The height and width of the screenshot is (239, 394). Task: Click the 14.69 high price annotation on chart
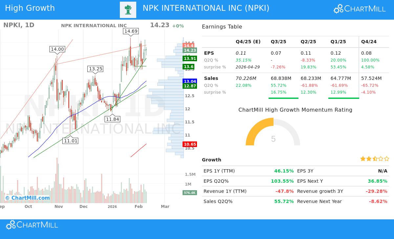131,31
